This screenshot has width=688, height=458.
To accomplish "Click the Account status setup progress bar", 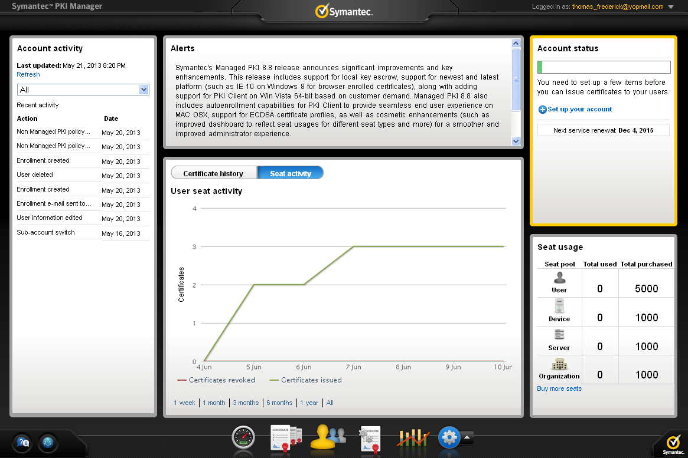I will 604,67.
